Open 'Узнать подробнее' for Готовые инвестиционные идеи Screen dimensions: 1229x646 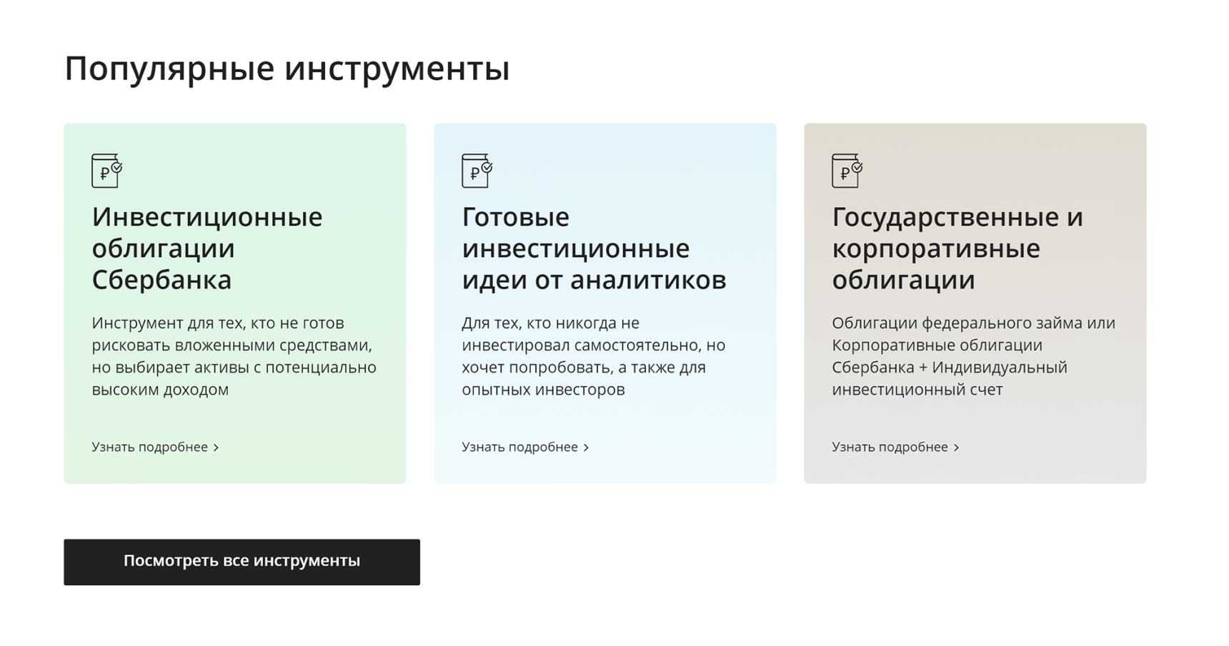pos(525,447)
